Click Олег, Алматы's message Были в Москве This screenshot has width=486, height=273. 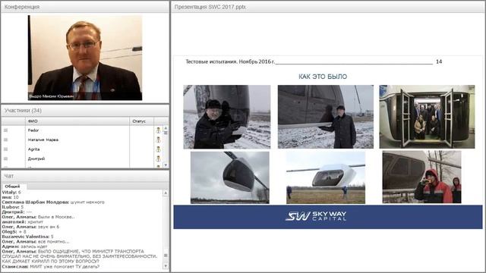(38, 217)
